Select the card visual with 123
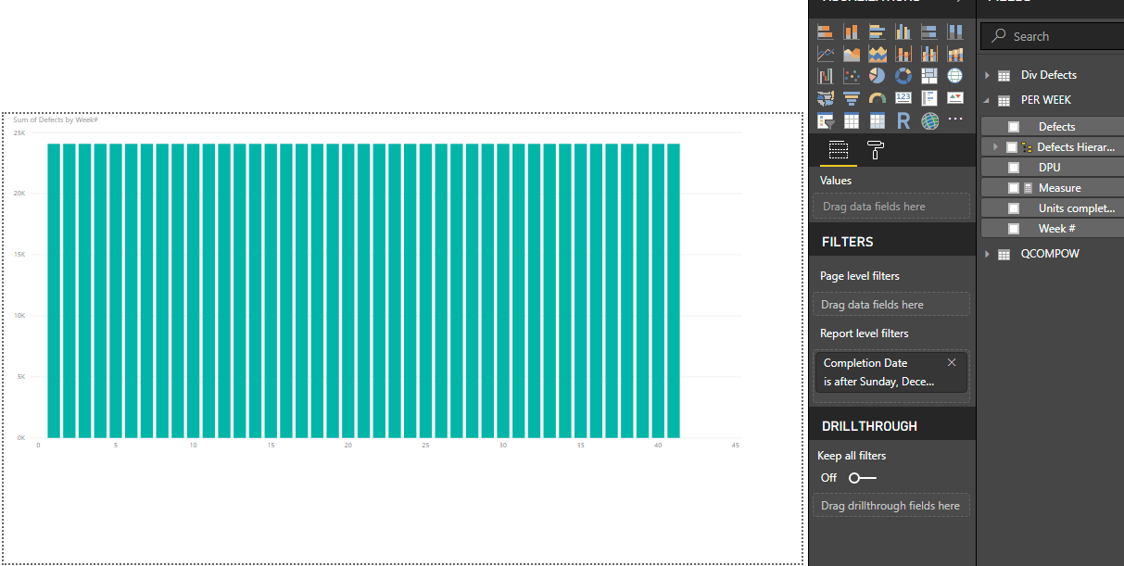 [903, 98]
